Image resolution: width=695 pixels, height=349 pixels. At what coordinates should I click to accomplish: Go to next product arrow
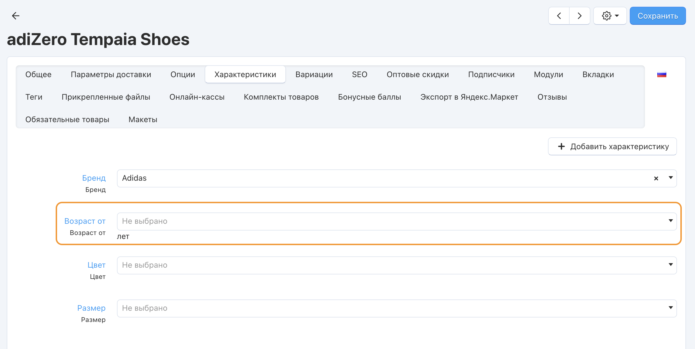pos(579,16)
